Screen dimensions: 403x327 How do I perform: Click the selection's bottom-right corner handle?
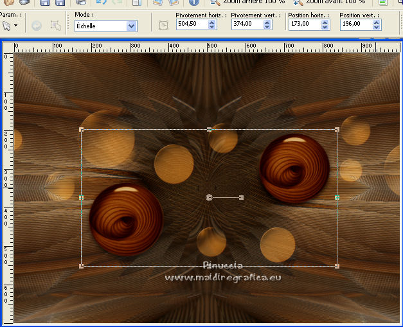337,265
